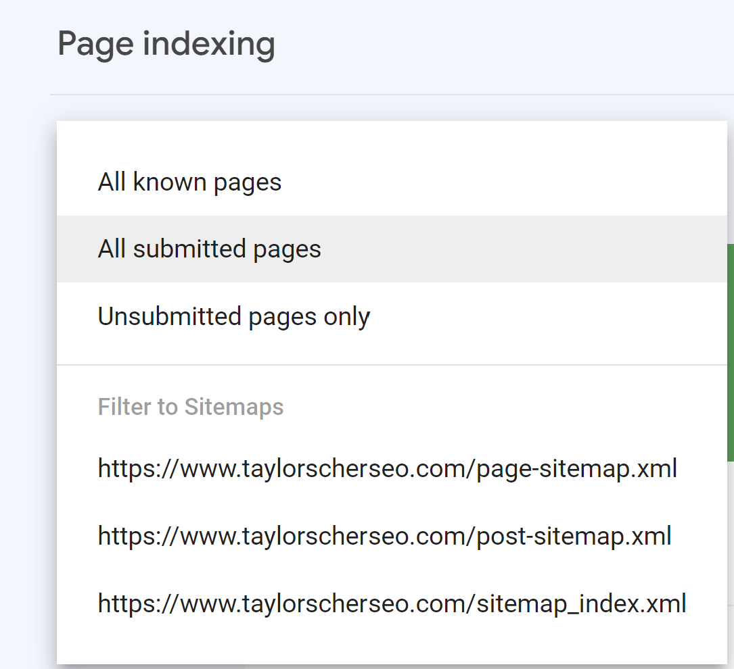Image resolution: width=734 pixels, height=669 pixels.
Task: Click the first option above the highlighted row
Action: point(189,182)
